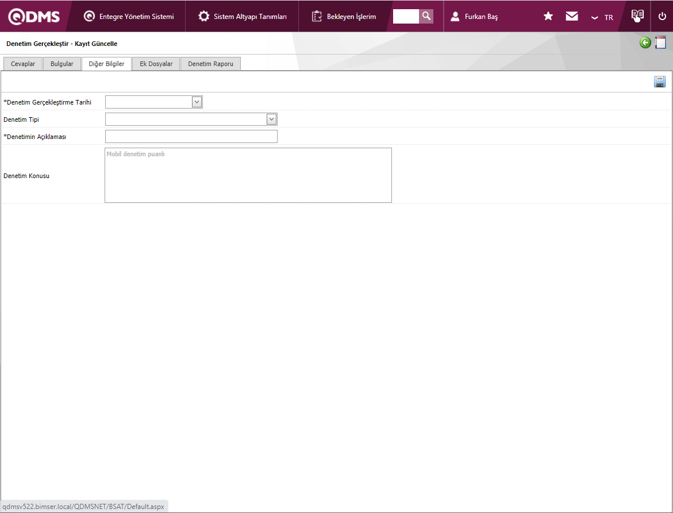Open the help book icon
Screen dimensions: 673x513
[637, 16]
